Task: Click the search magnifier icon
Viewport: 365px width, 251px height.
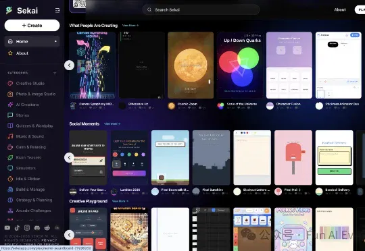Action: (149, 9)
